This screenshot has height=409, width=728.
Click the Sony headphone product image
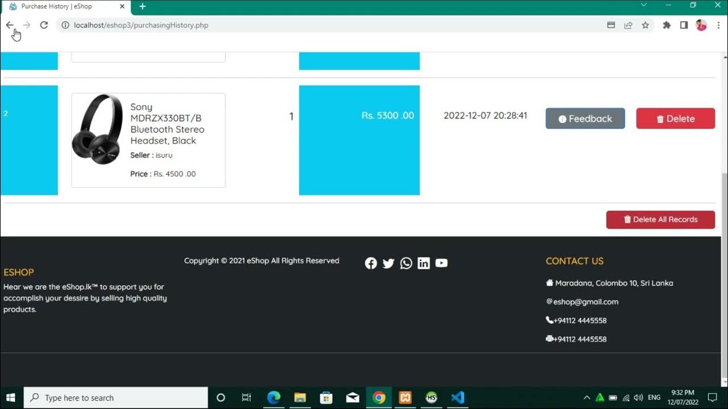[97, 130]
